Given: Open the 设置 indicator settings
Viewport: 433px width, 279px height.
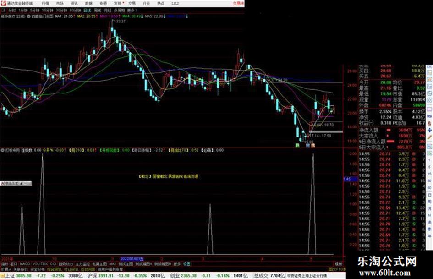Looking at the screenshot, I should [x=187, y=264].
